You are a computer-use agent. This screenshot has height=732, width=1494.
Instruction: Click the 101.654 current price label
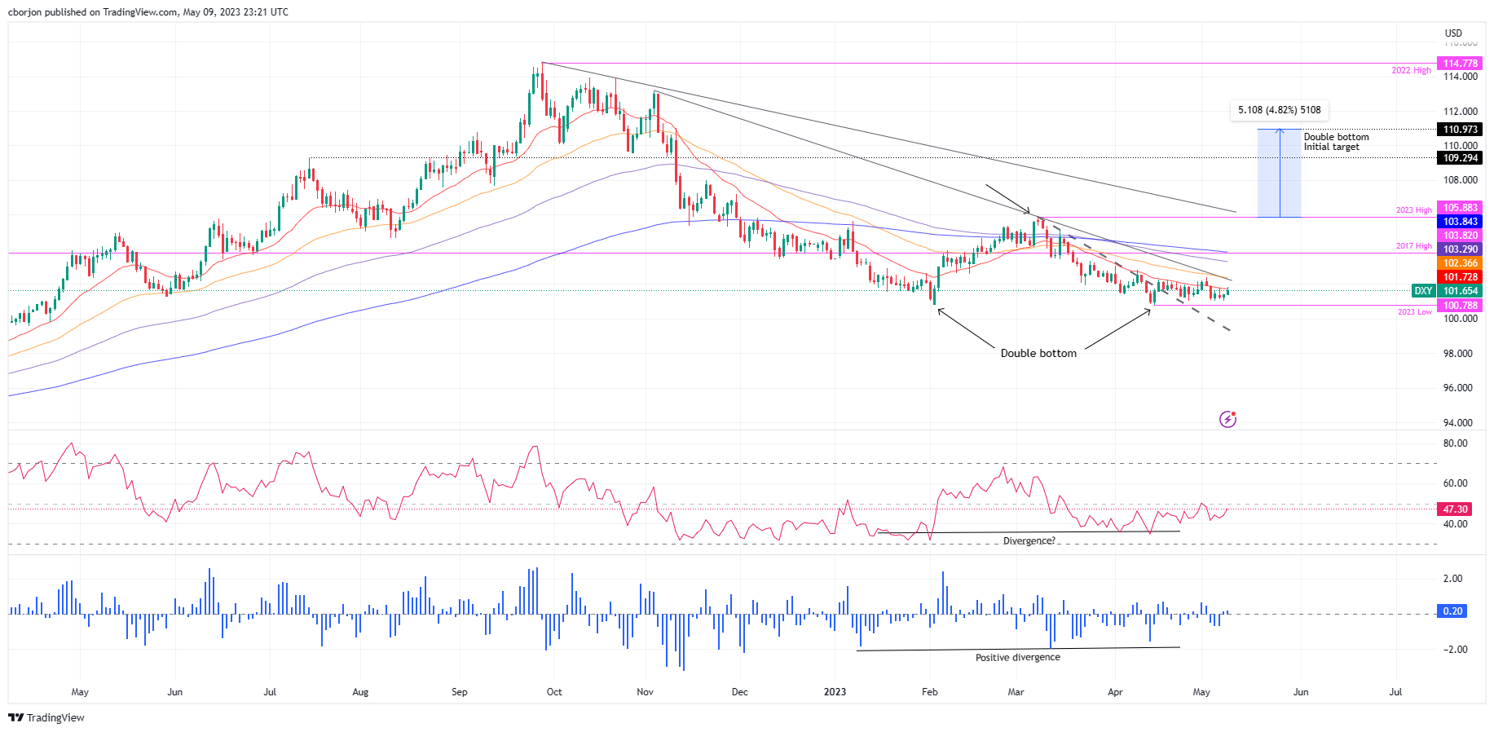1461,291
